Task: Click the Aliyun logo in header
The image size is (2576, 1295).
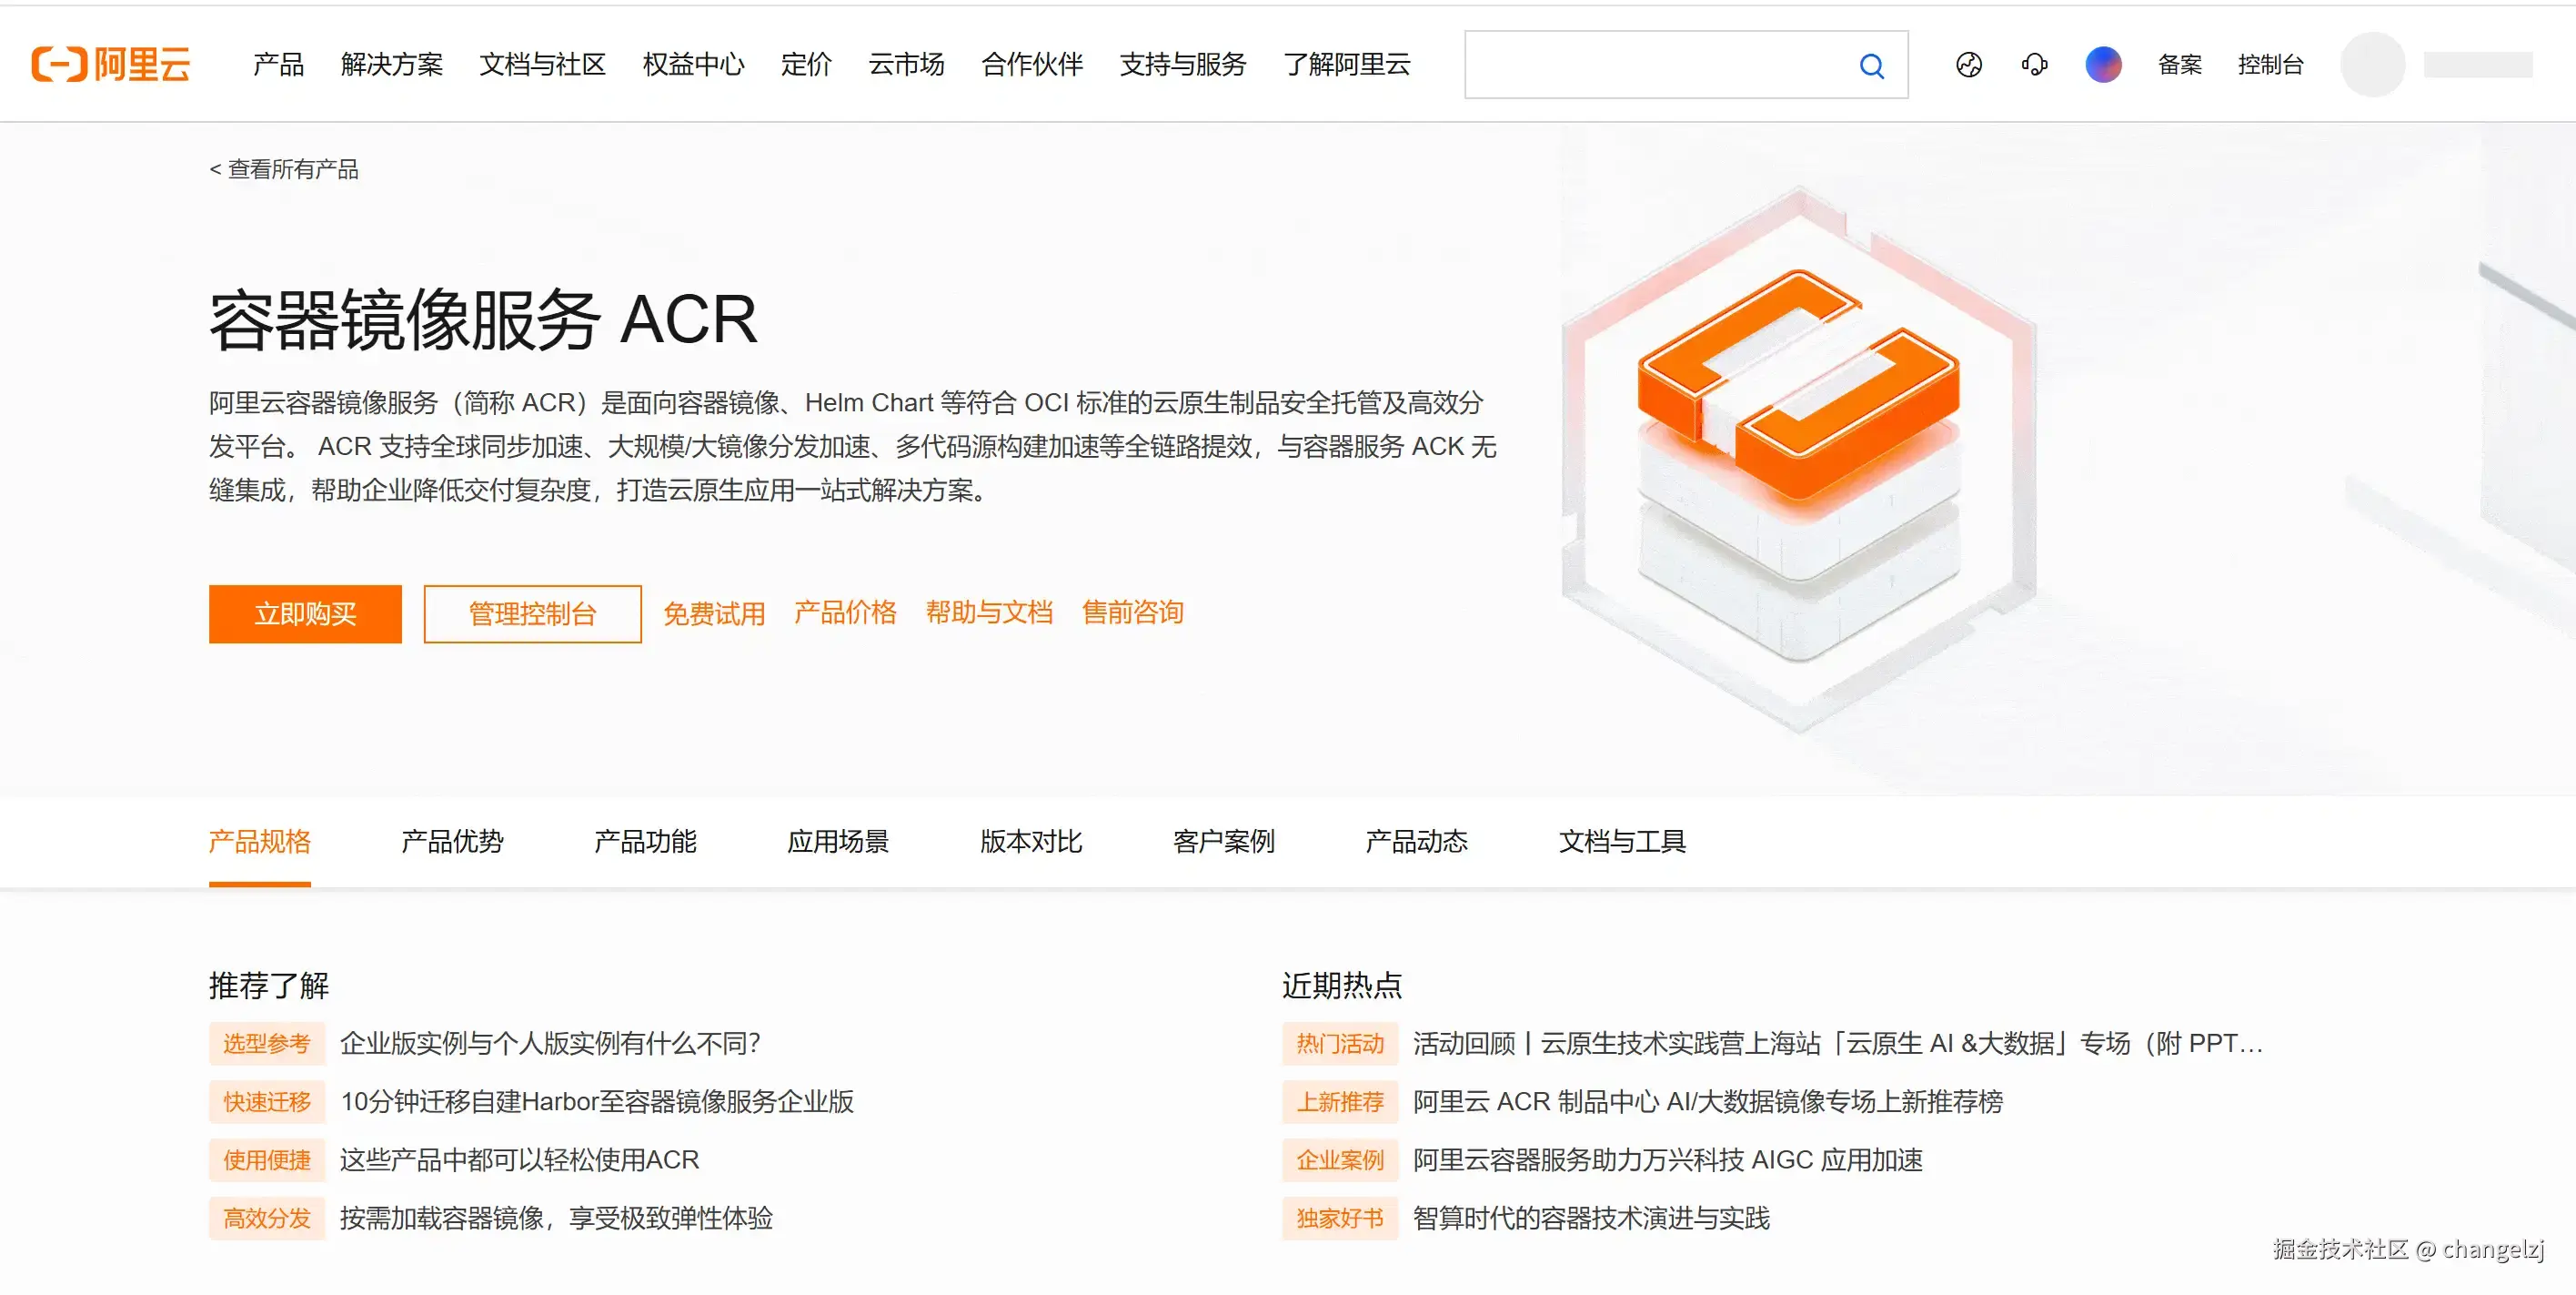Action: (110, 64)
